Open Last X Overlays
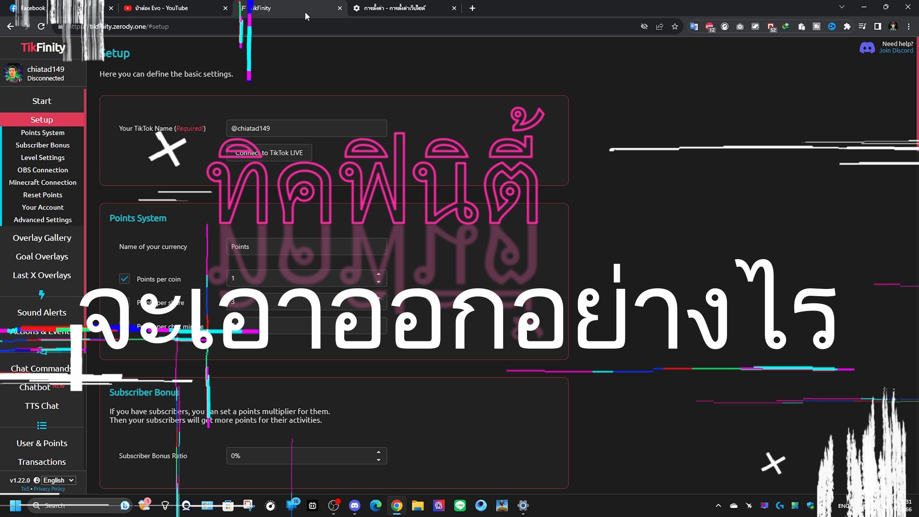This screenshot has width=919, height=517. [x=42, y=275]
